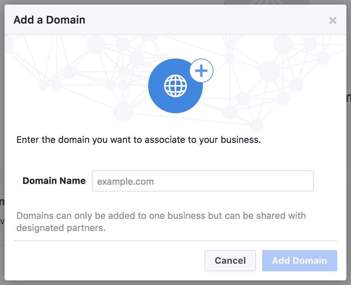Click the white globe icon

(x=175, y=86)
